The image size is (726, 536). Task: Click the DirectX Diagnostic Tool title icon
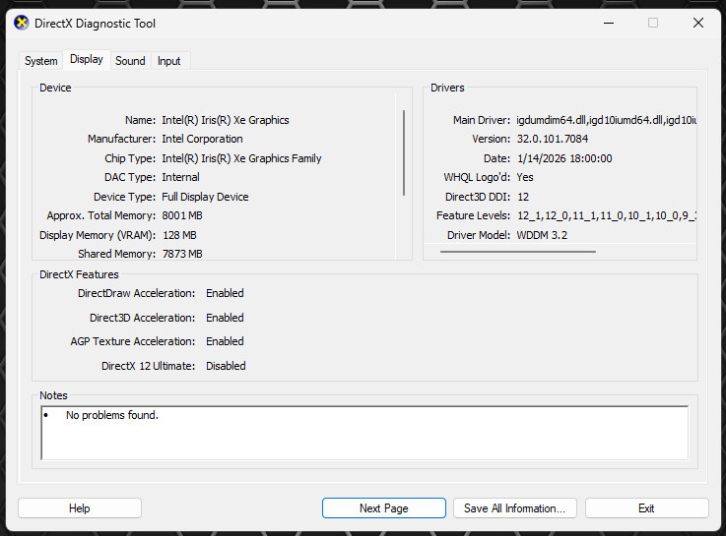click(x=21, y=23)
